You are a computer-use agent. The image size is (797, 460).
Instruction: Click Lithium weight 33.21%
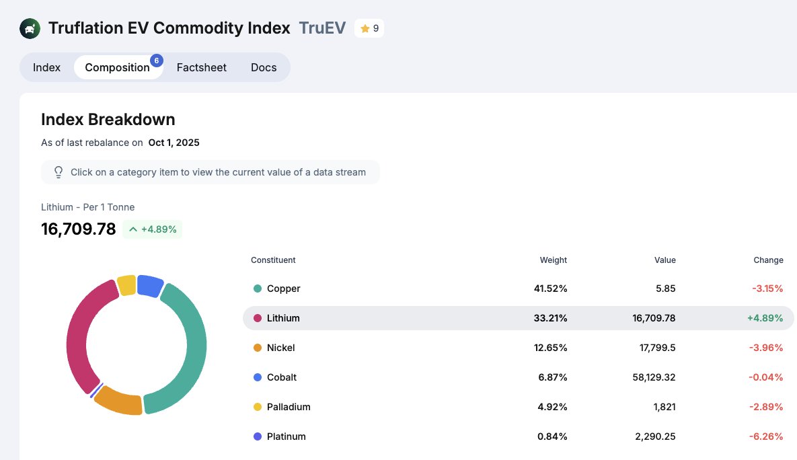point(550,318)
